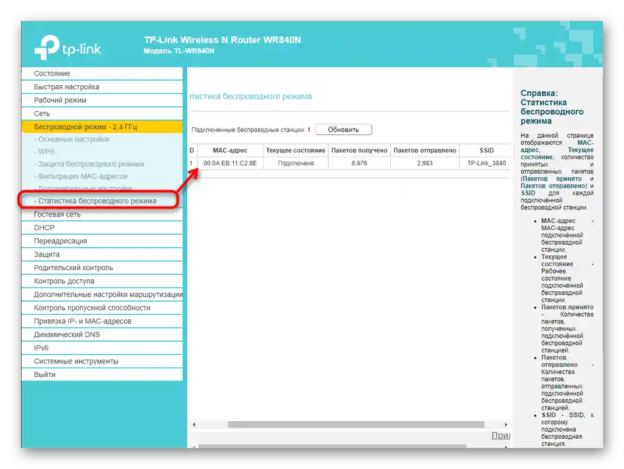Click the Текущее состояние column header

point(296,150)
